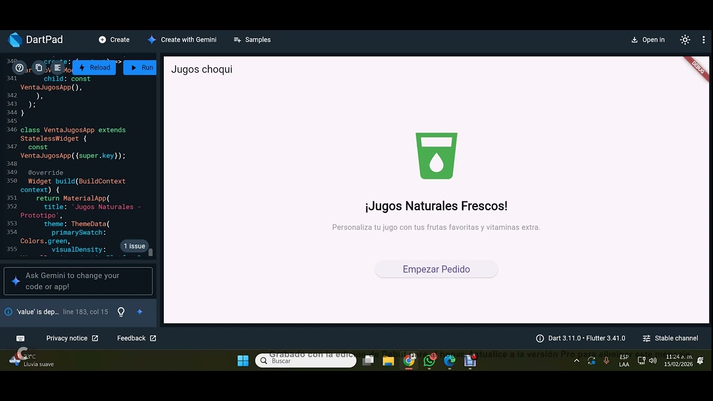Click the ¡Jugos Naturales Frescos! heading
Screen dimensions: 713x401
(x=436, y=206)
